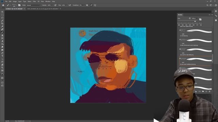Select the Rectangular Marquee tool
Screen dimensions: 218x122
2,15
